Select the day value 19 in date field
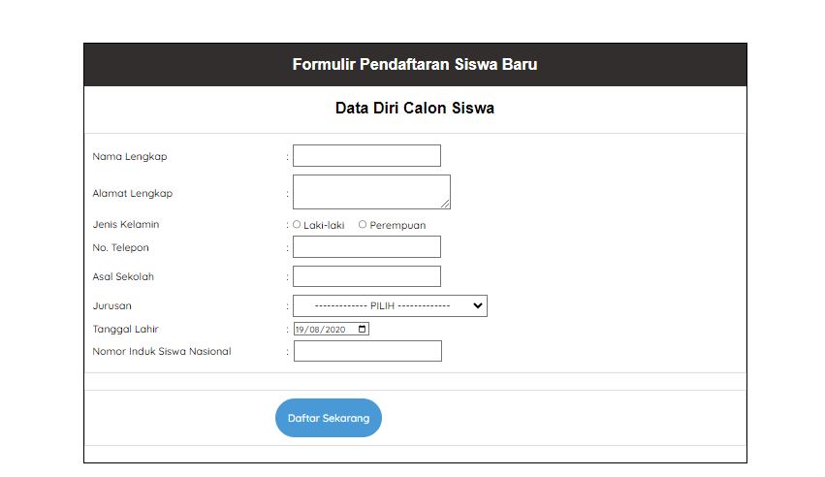 point(301,330)
